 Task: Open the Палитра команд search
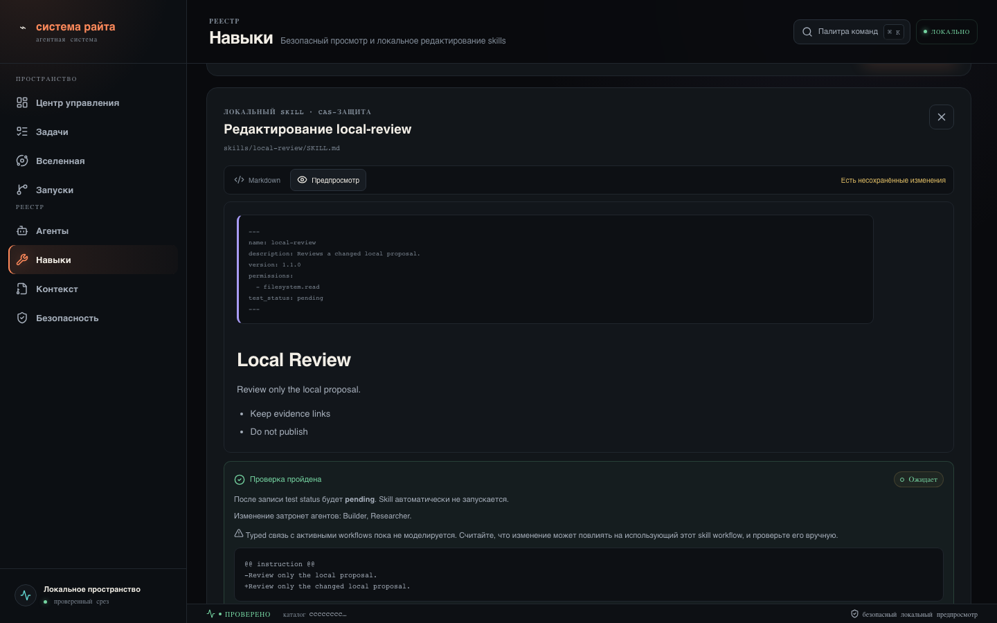click(852, 32)
